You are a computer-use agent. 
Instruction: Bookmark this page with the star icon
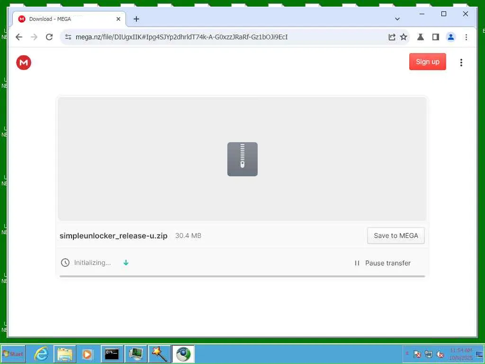404,37
